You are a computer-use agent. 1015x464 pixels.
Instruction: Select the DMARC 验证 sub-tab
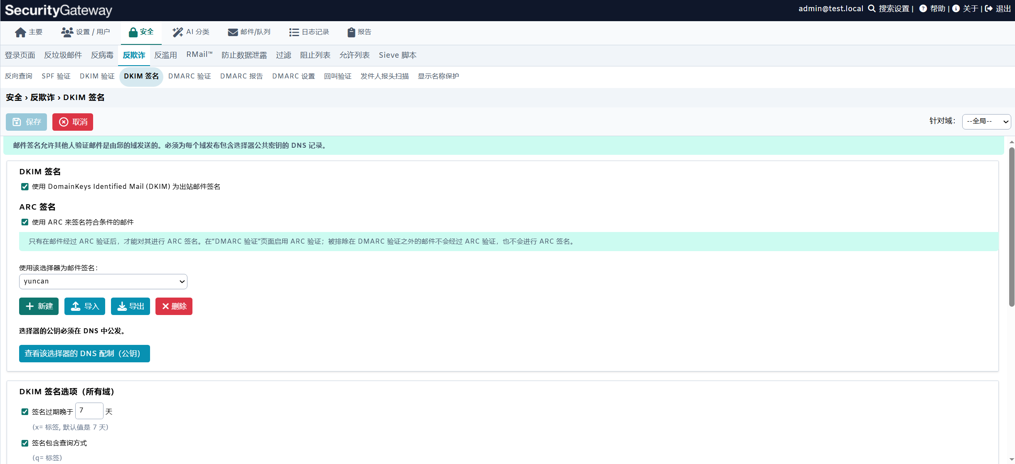pos(190,76)
